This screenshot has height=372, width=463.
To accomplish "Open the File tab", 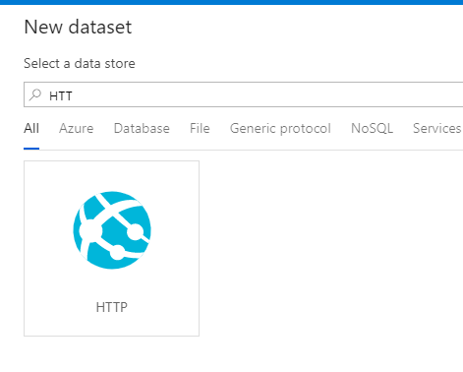I will (200, 128).
